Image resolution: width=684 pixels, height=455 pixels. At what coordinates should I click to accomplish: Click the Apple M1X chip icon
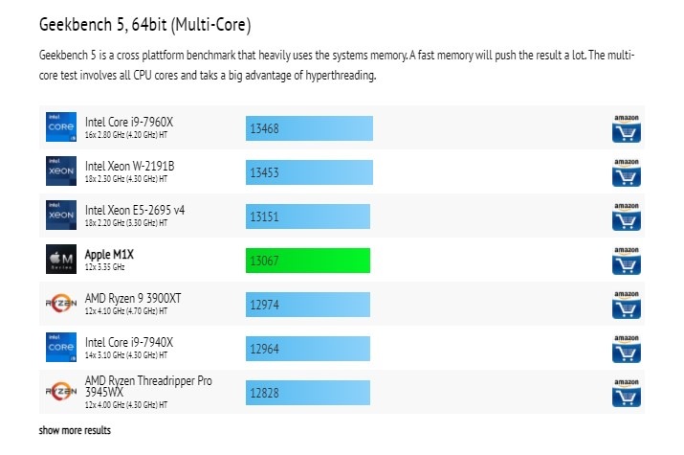point(61,260)
